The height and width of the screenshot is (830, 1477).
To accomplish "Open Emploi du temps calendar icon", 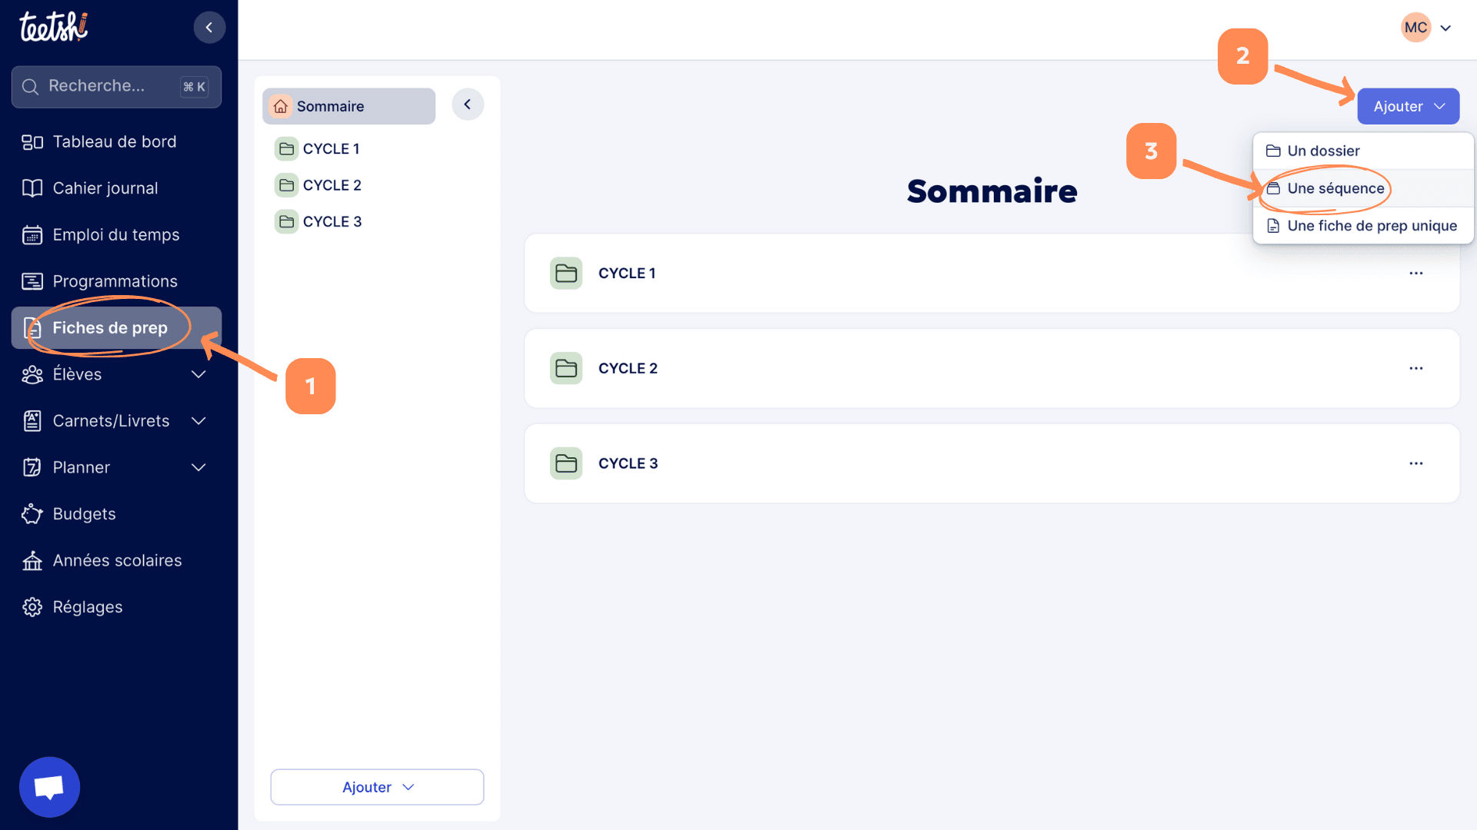I will point(32,235).
